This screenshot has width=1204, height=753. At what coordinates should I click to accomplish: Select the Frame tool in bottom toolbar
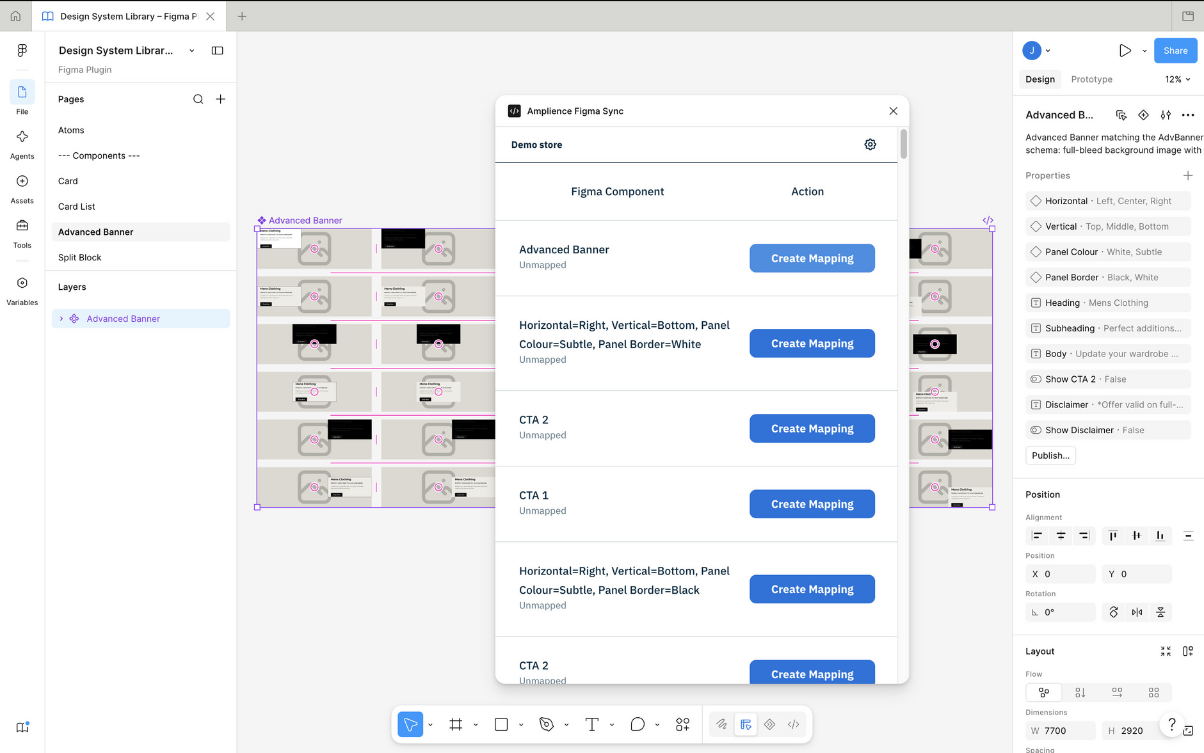[x=456, y=724]
